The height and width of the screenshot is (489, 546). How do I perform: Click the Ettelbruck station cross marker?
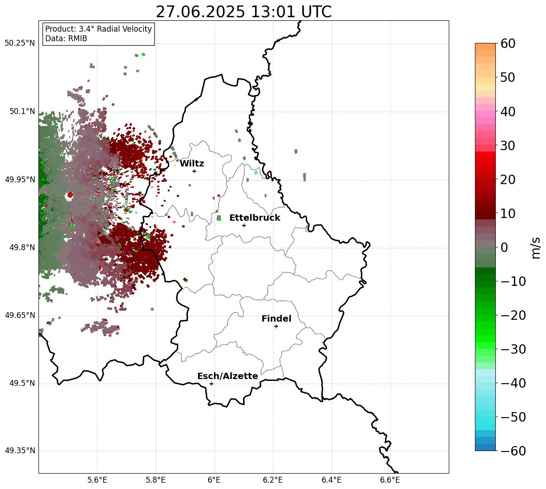(x=244, y=225)
